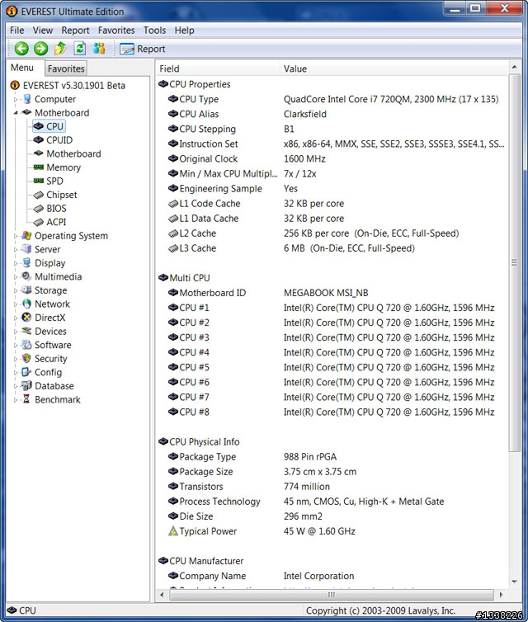Go back with the green left arrow

(21, 49)
